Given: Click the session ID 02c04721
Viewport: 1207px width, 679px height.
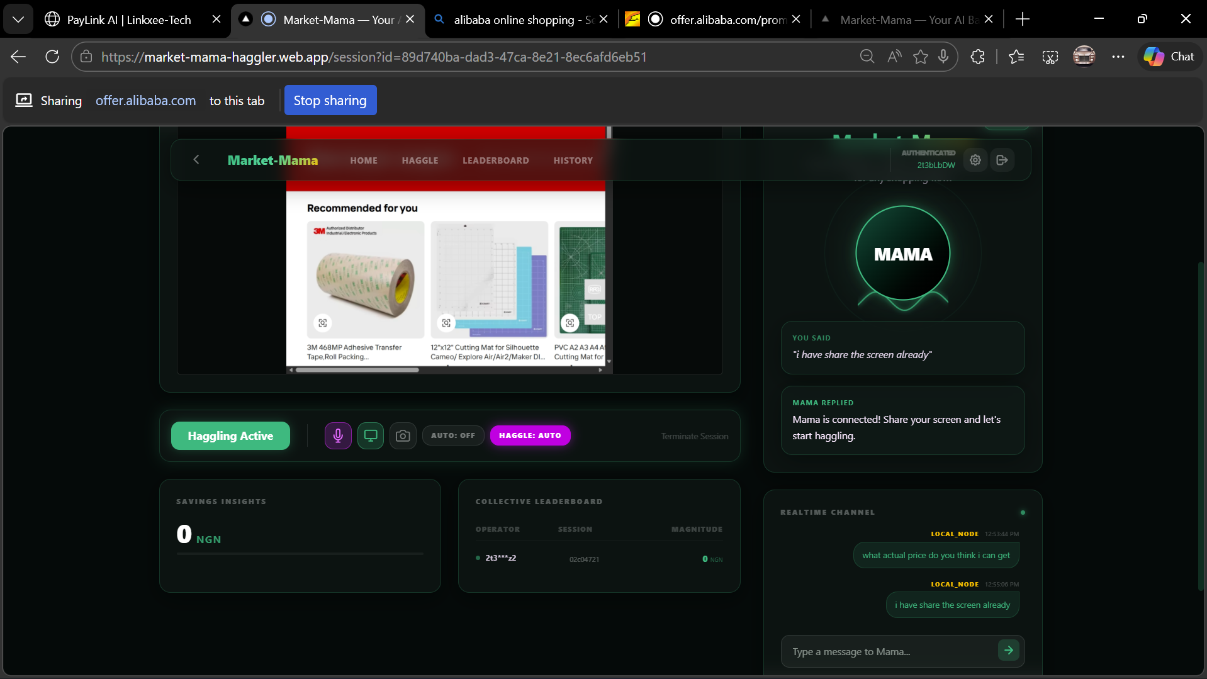Looking at the screenshot, I should coord(584,559).
